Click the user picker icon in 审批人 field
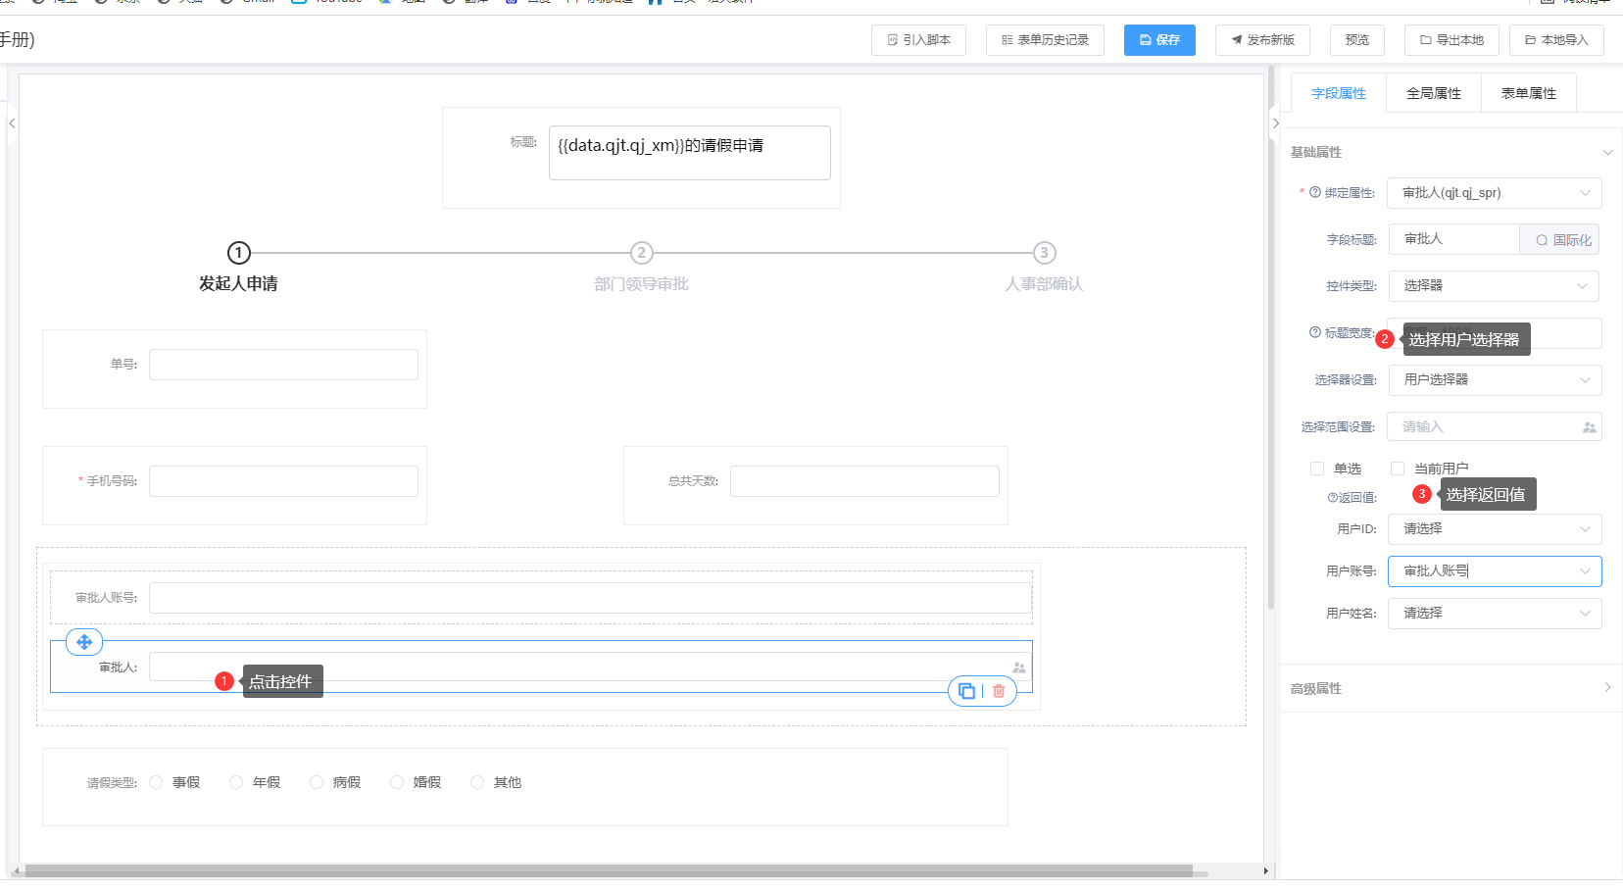1623x891 pixels. [1019, 668]
